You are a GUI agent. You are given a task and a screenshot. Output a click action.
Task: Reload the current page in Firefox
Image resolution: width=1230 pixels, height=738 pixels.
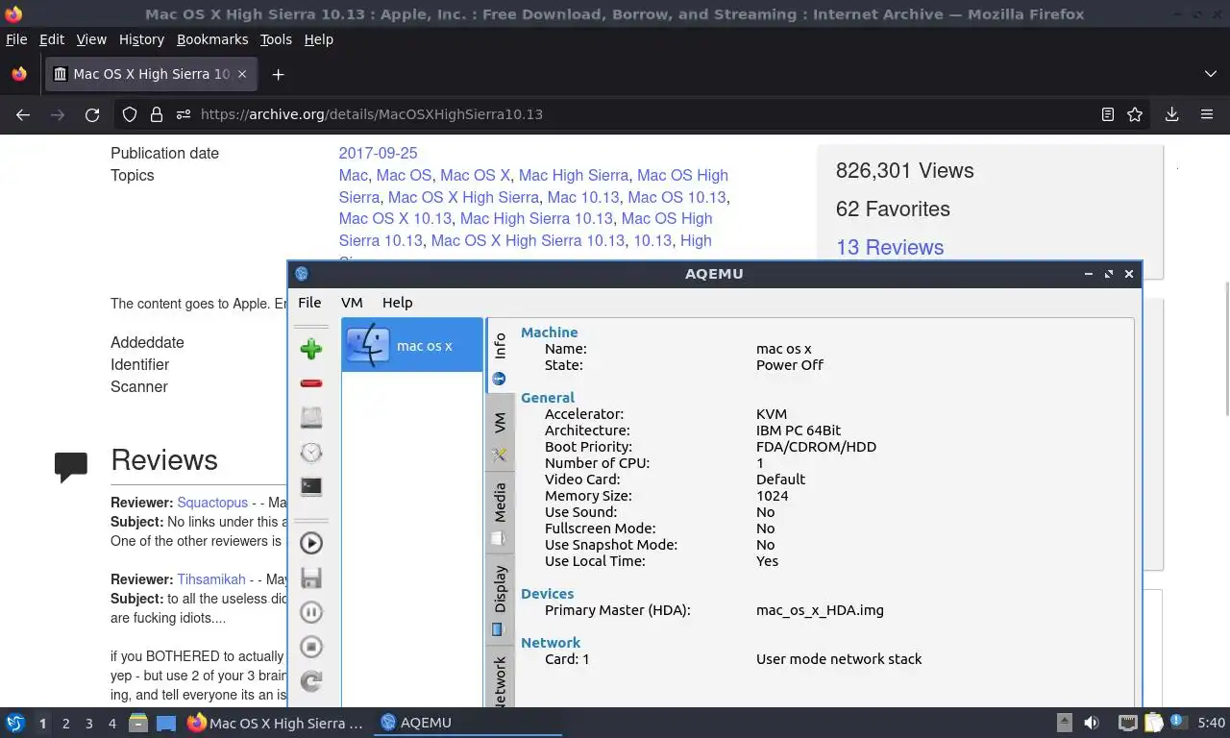92,114
